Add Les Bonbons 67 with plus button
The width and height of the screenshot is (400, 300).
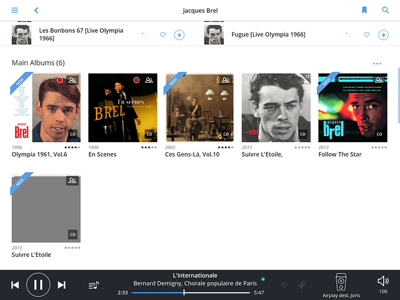click(x=180, y=35)
